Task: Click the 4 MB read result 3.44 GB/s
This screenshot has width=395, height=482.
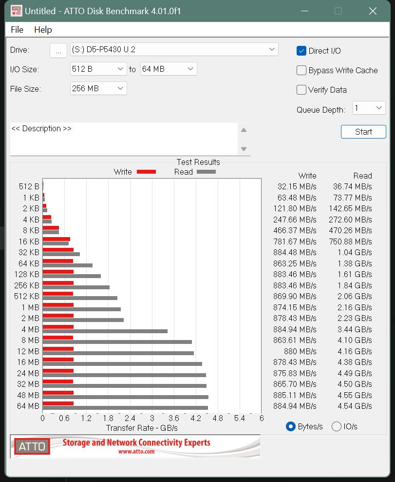Action: [355, 329]
